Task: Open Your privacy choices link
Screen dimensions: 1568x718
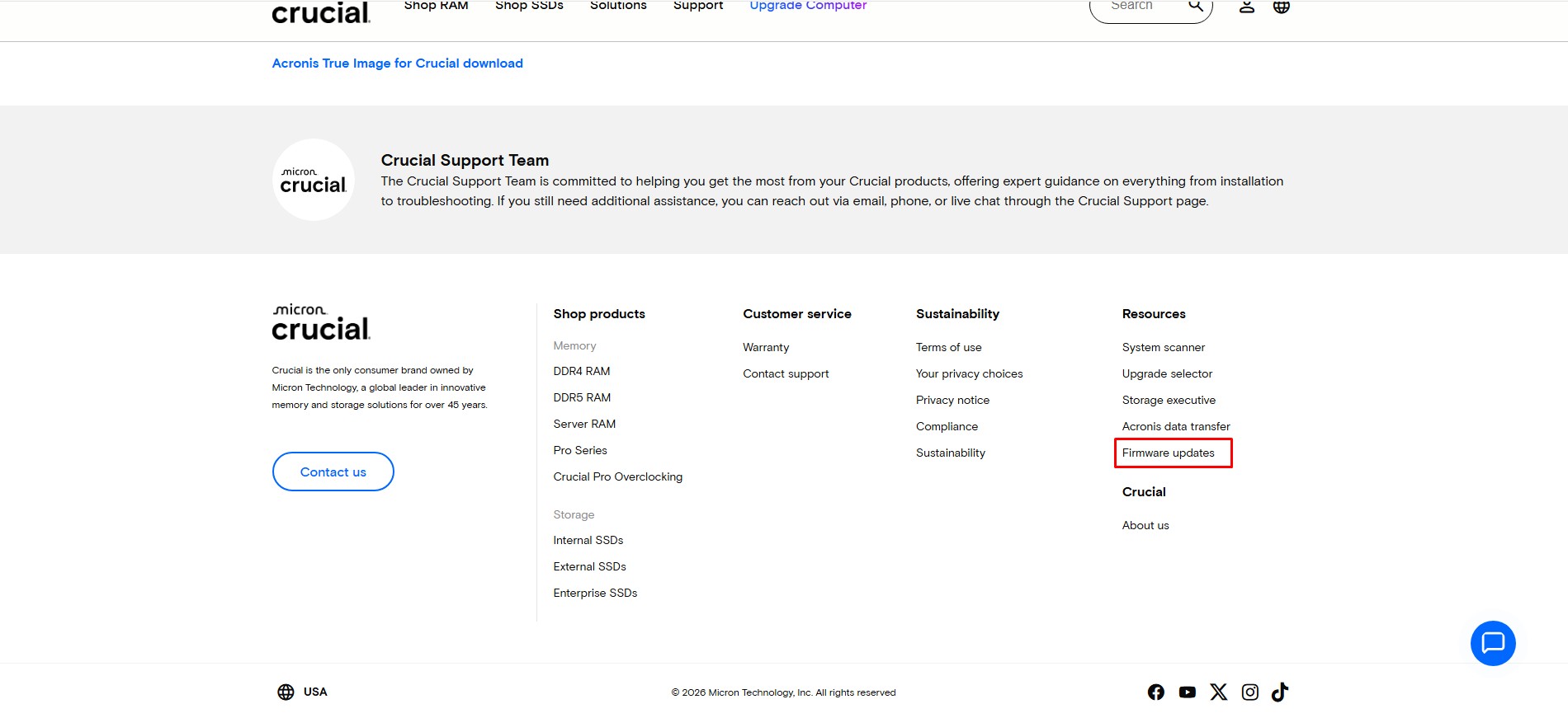Action: (969, 374)
